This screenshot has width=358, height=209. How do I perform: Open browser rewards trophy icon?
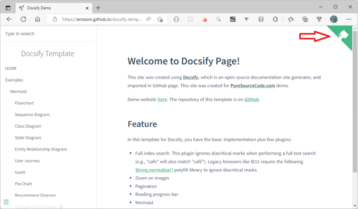319,19
